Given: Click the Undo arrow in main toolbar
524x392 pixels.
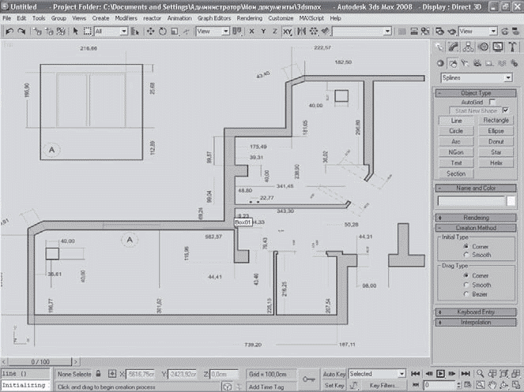Looking at the screenshot, I should (x=9, y=32).
